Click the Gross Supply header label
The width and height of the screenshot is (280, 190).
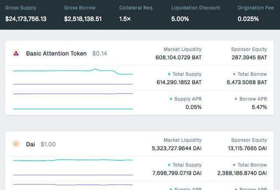point(21,8)
